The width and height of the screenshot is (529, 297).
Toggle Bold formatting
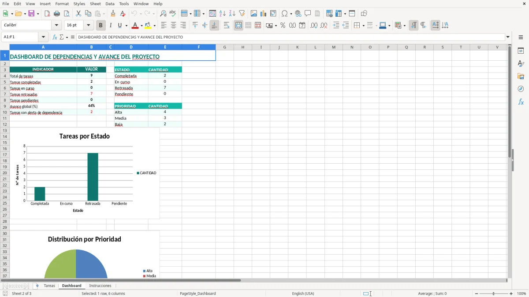tap(101, 26)
